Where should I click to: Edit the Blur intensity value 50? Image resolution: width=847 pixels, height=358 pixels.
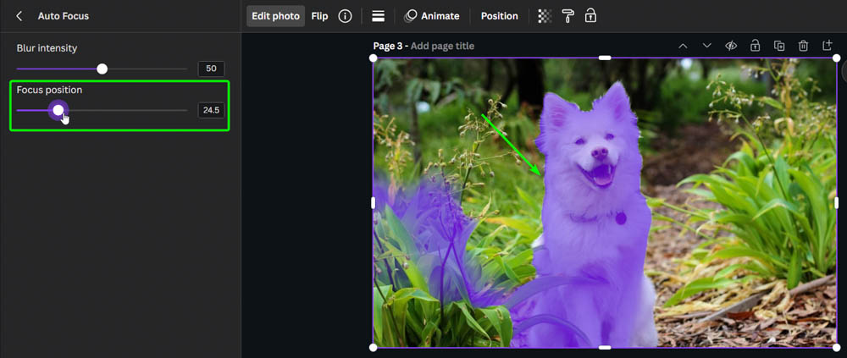211,69
